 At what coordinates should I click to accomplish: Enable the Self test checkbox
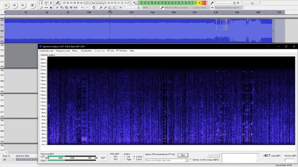coord(190,160)
